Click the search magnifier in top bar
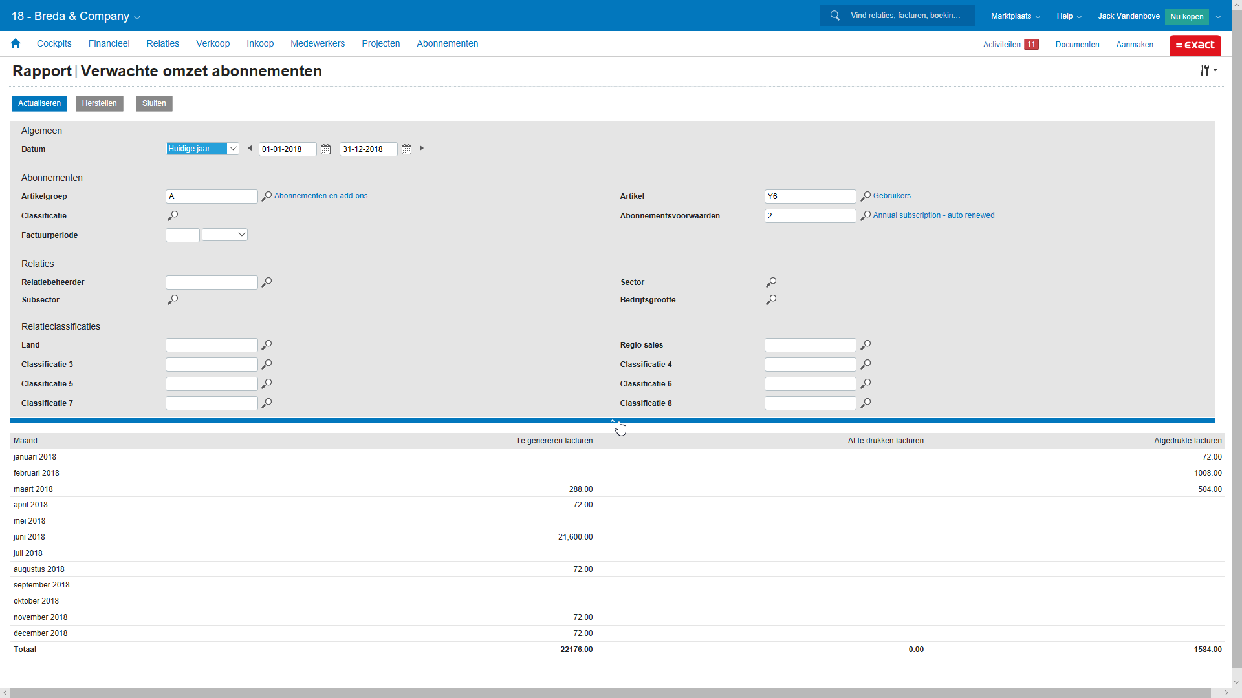1242x698 pixels. coord(835,16)
